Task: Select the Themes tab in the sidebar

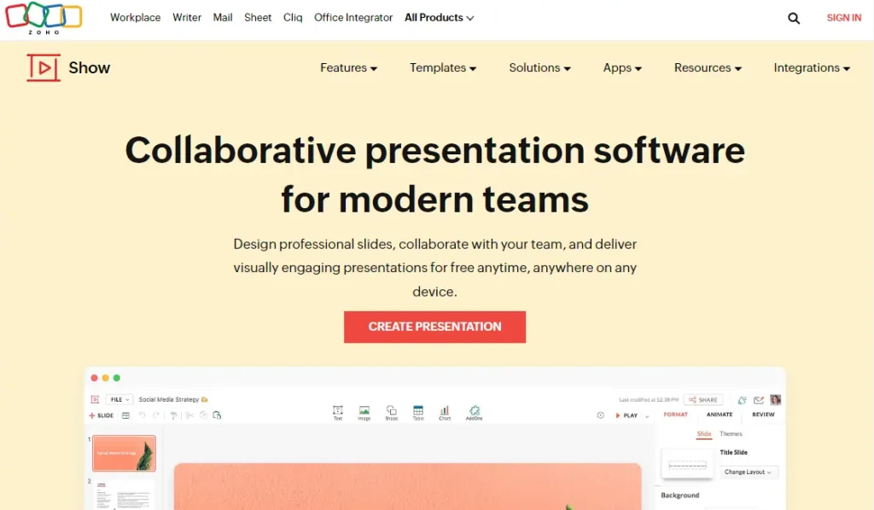Action: pos(731,433)
